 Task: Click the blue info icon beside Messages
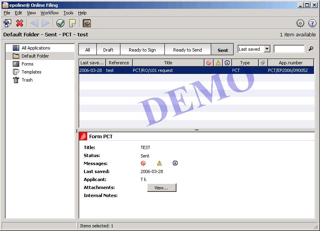(x=175, y=163)
